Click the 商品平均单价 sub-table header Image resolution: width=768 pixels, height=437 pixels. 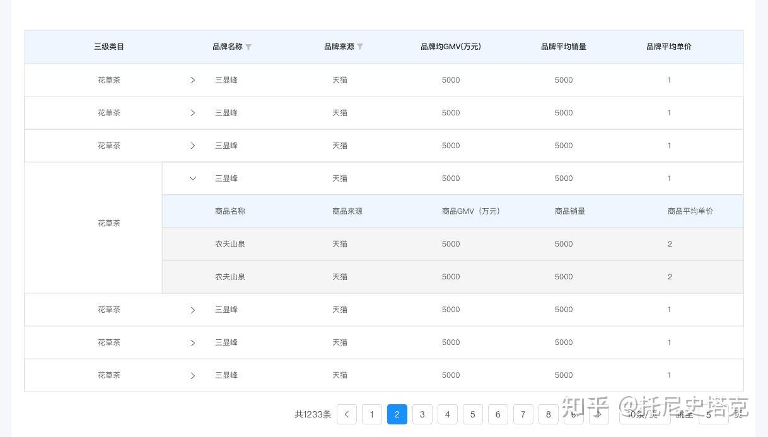point(690,211)
